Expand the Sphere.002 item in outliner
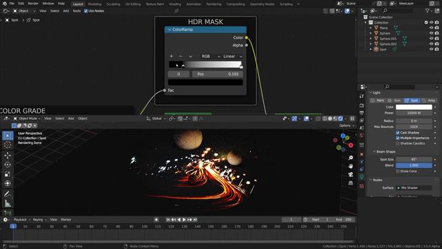The height and width of the screenshot is (249, 442). 371,44
